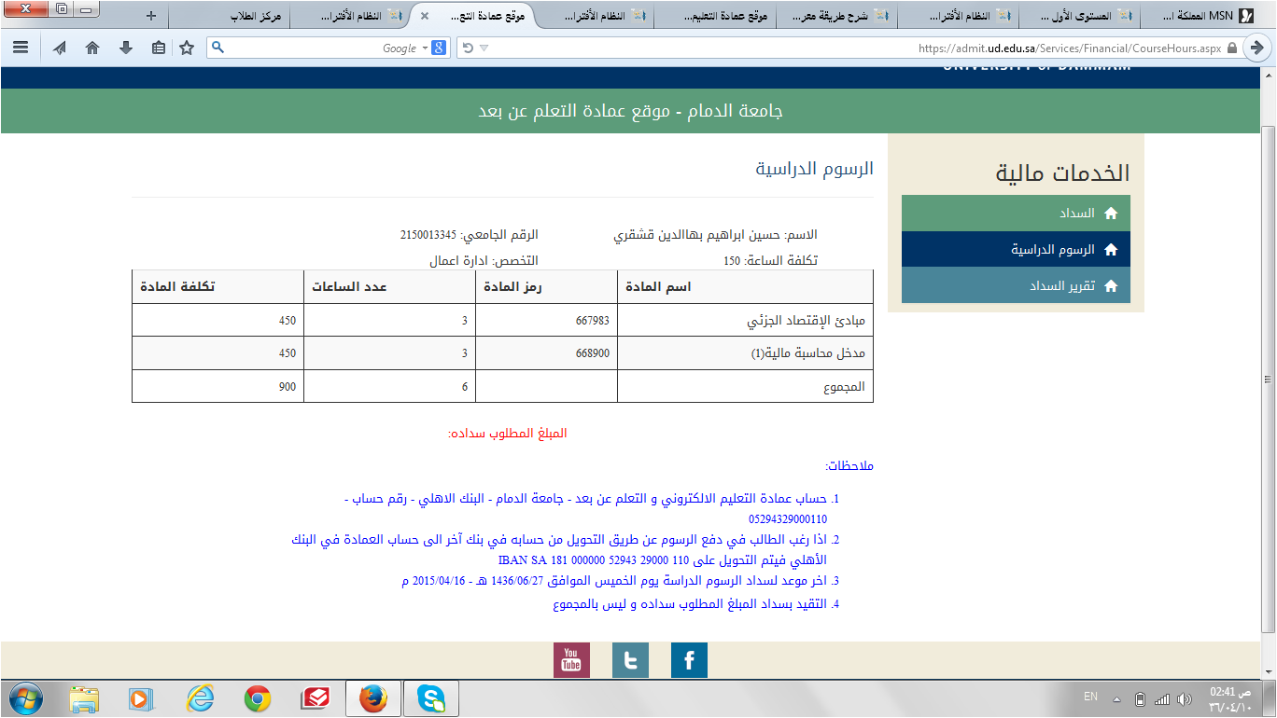The height and width of the screenshot is (718, 1277).
Task: Click the padlock icon in the address bar
Action: [x=1232, y=48]
